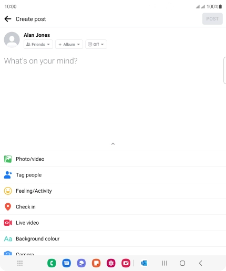Start a Live video

click(x=113, y=223)
